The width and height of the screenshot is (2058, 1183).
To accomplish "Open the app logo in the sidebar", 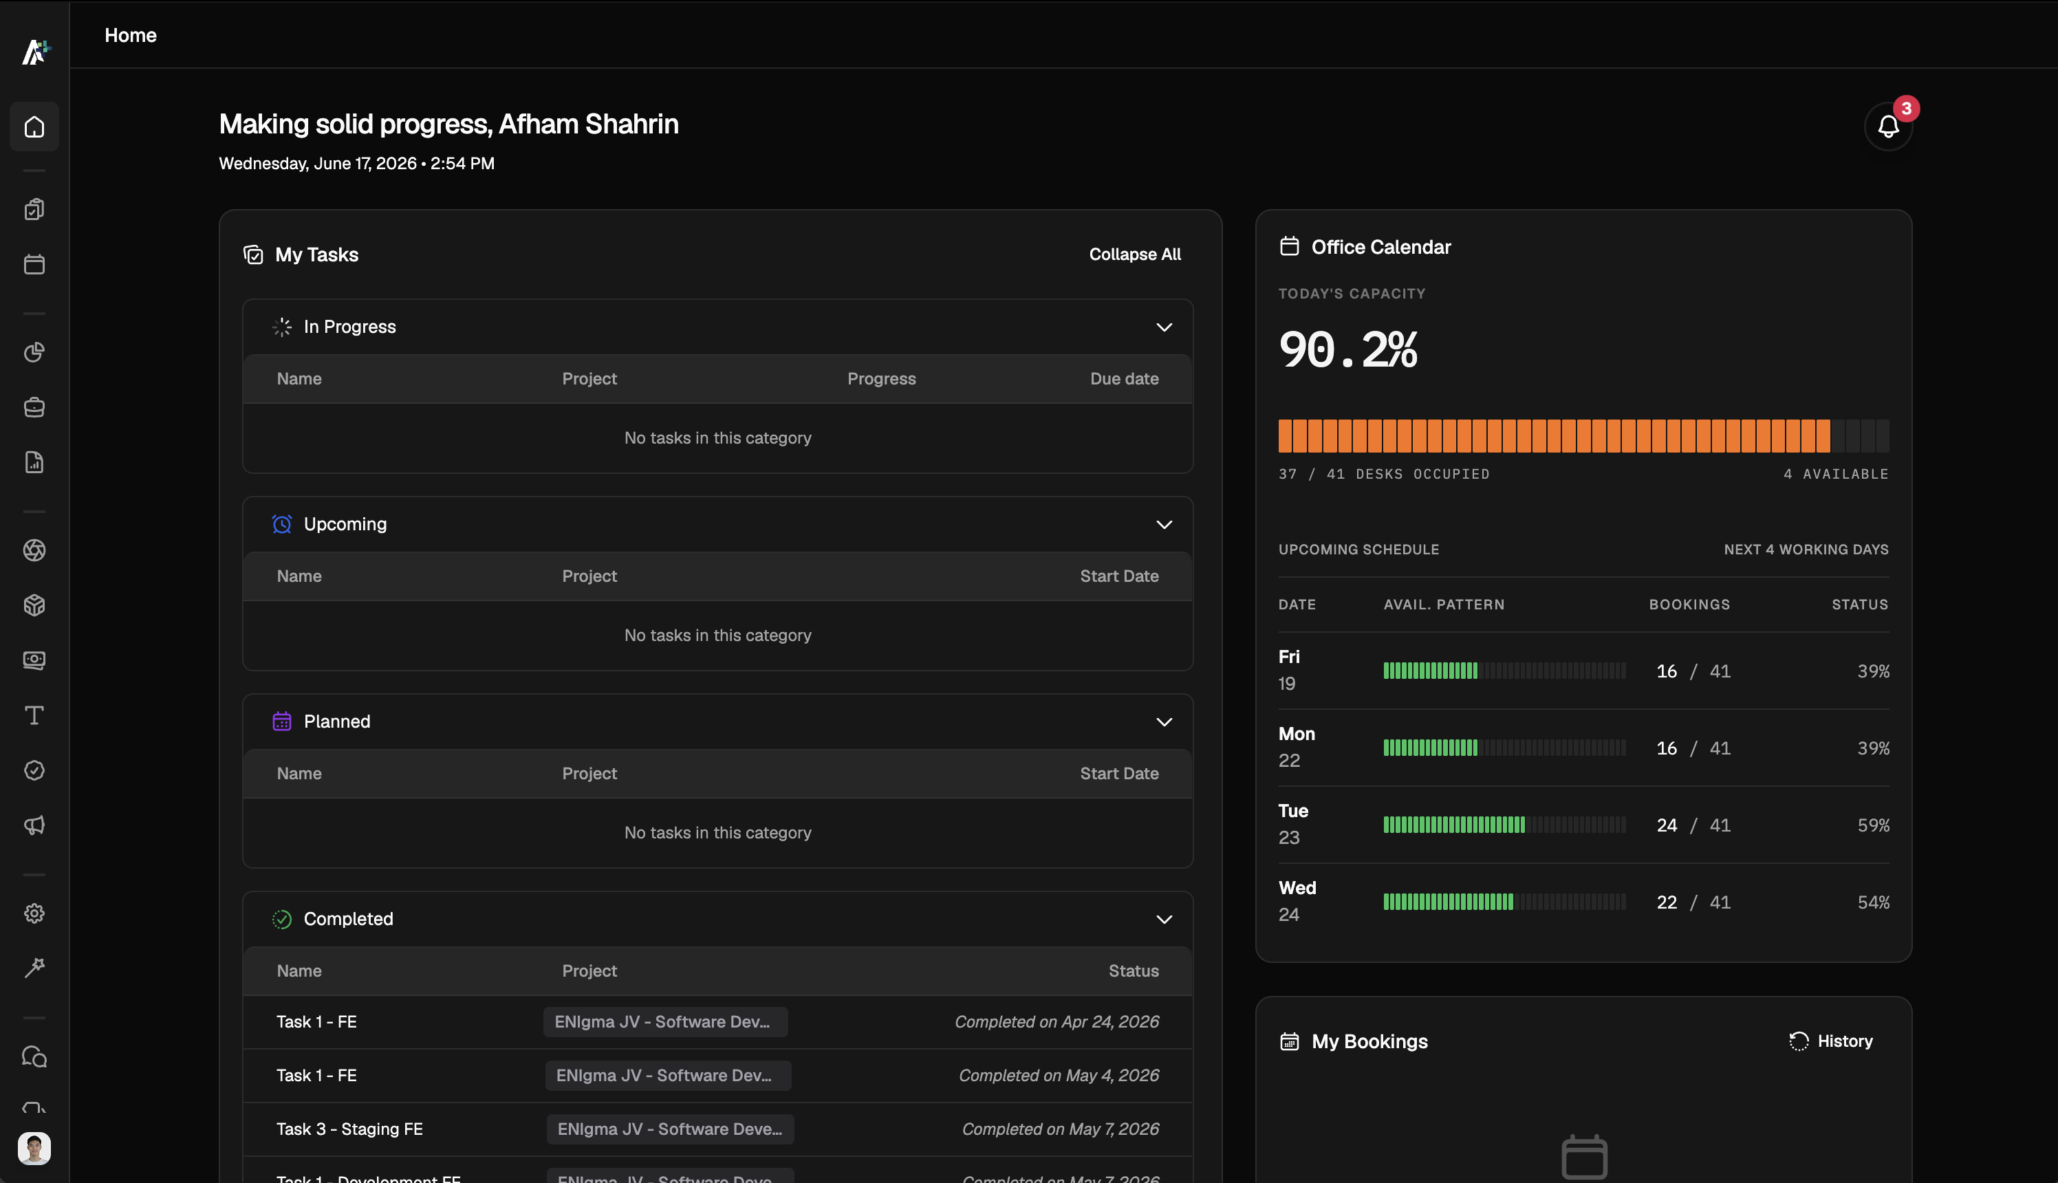I will (x=35, y=52).
